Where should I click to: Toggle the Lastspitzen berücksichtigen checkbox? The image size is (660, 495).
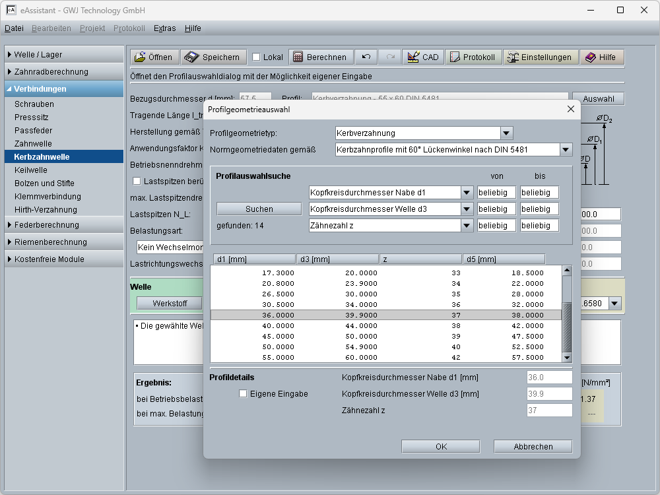(137, 181)
